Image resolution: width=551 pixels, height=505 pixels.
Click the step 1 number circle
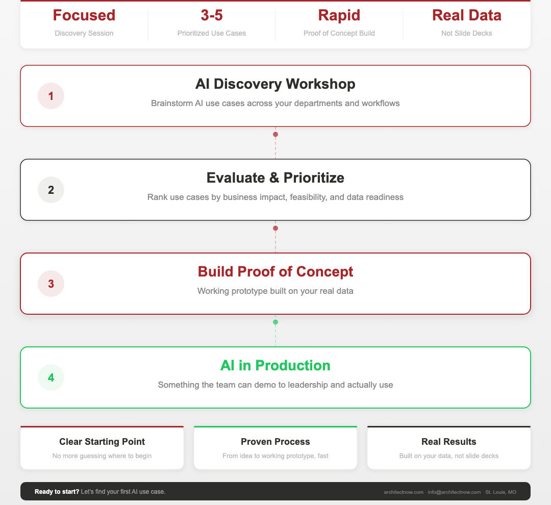pos(51,96)
